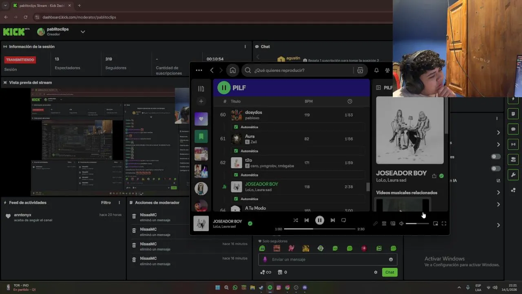Open Información de la sesión three-dot menu
The width and height of the screenshot is (522, 294).
click(245, 47)
